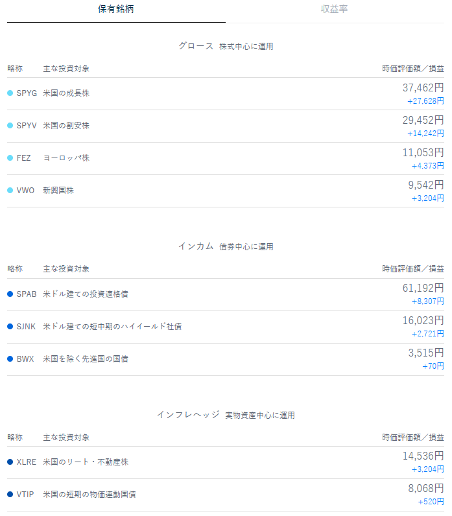The height and width of the screenshot is (516, 452).
Task: Click the インフレヘッジ section heading
Action: (x=188, y=415)
